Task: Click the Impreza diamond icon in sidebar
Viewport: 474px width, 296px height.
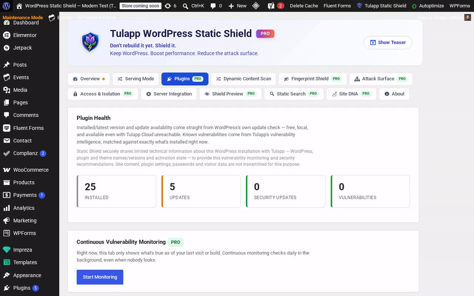Action: coord(6,250)
